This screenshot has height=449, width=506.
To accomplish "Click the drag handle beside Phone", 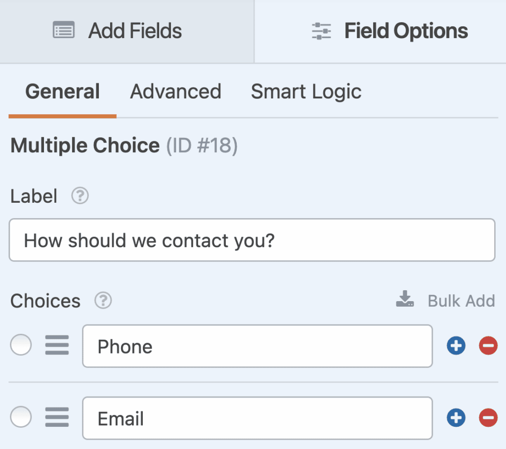I will pos(57,346).
